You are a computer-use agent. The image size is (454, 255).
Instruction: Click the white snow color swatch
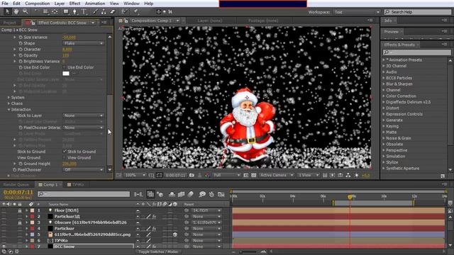pyautogui.click(x=66, y=74)
